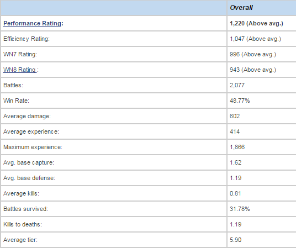
Task: Click the WN7 Rating label
Action: click(x=20, y=54)
